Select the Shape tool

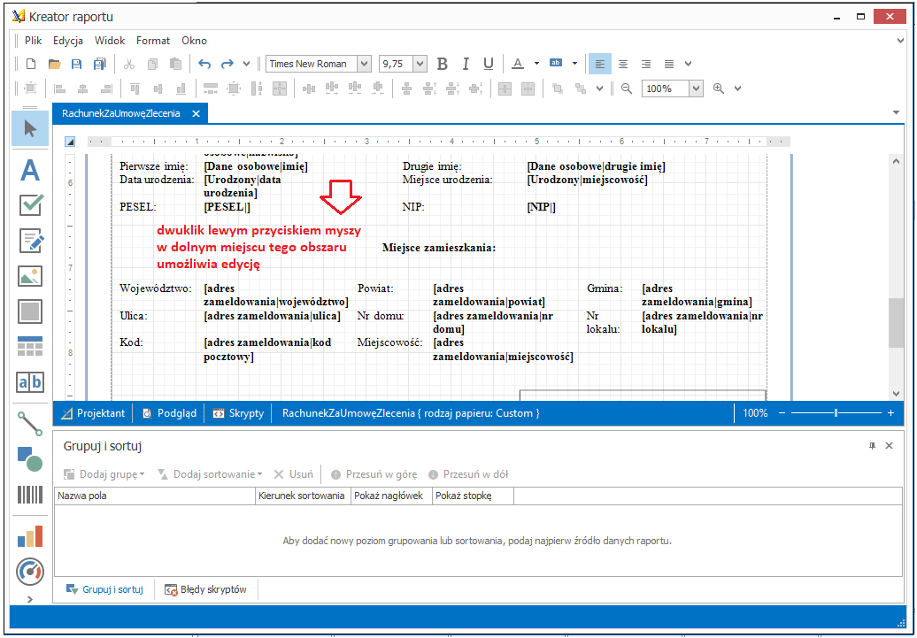coord(30,459)
